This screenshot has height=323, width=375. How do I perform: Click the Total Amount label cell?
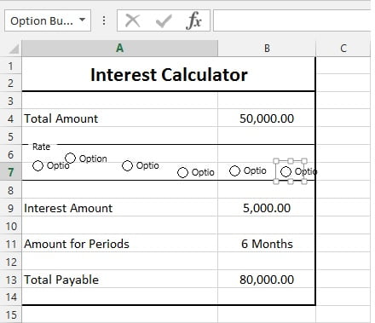pyautogui.click(x=120, y=118)
